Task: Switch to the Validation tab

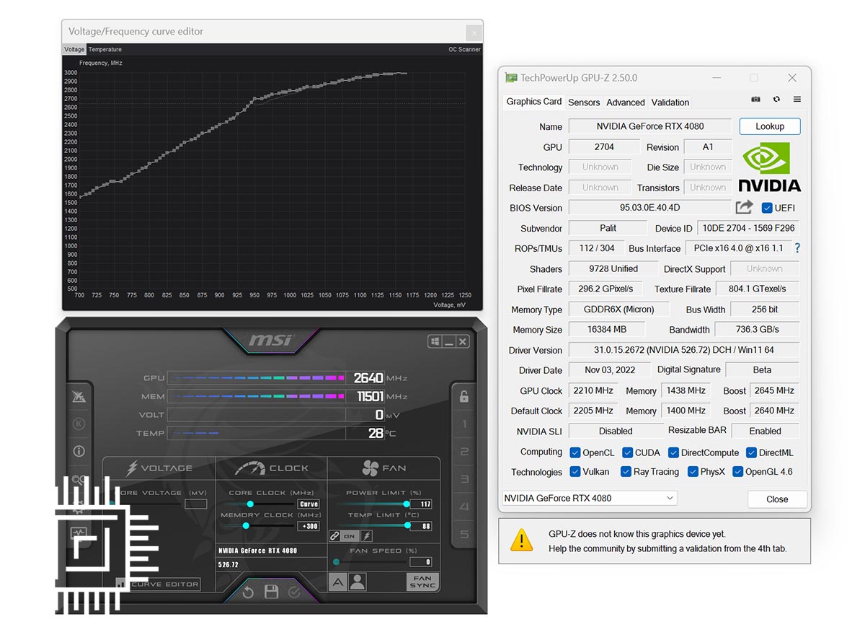Action: click(670, 102)
